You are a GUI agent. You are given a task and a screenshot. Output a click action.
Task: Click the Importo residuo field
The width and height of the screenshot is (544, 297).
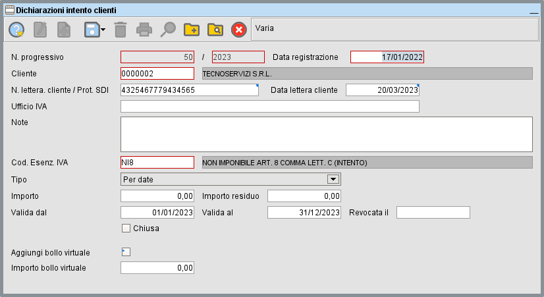[x=304, y=196]
